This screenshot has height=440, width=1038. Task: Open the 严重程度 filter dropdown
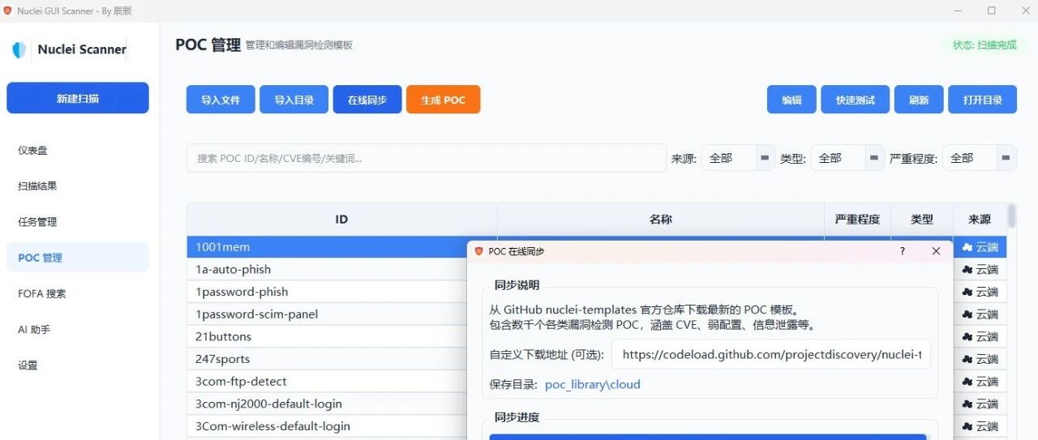(979, 158)
